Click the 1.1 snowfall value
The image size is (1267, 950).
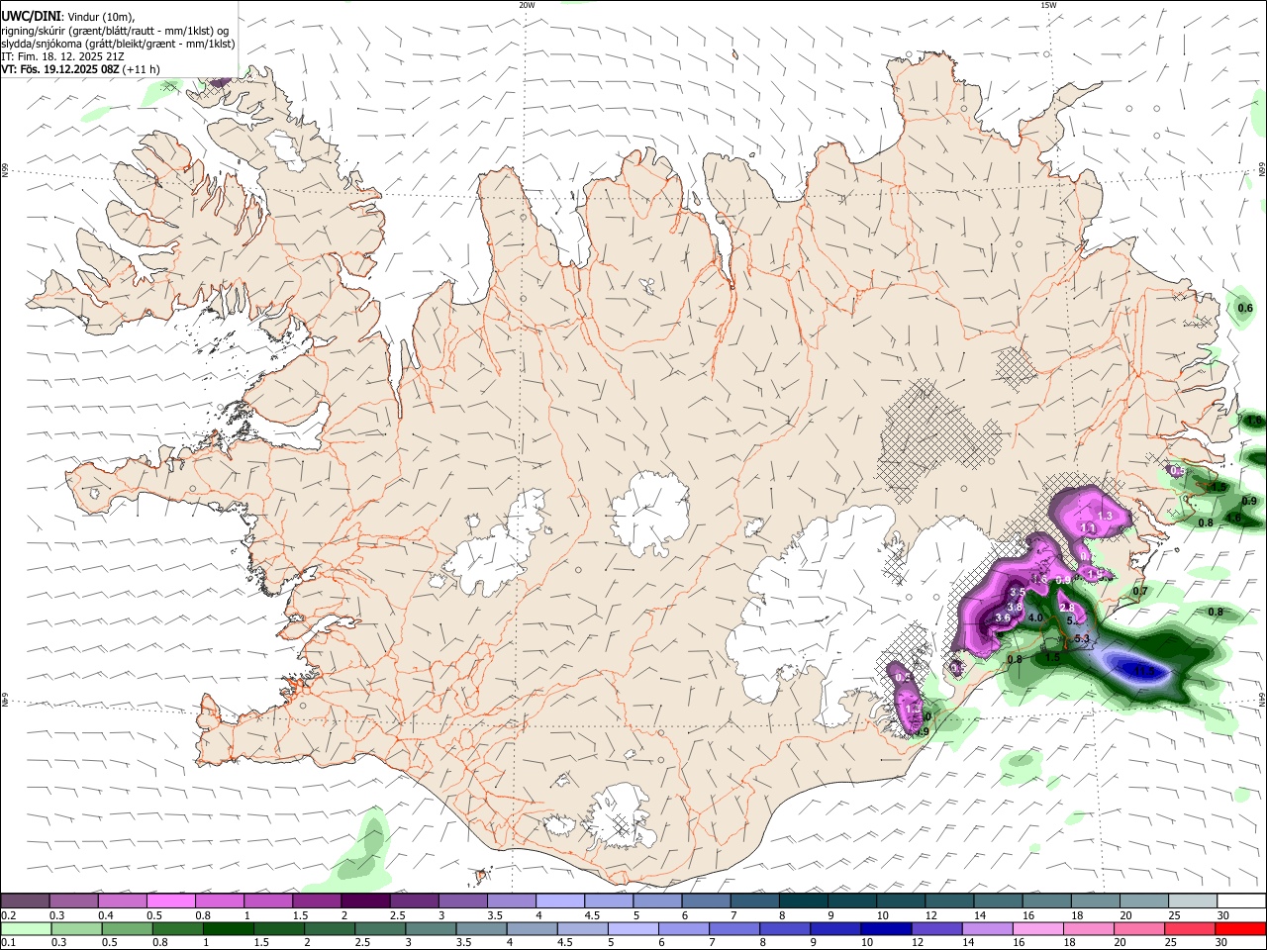point(1088,529)
